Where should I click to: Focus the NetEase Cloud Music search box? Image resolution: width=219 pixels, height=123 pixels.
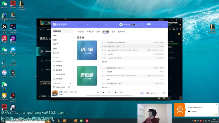(x=94, y=24)
